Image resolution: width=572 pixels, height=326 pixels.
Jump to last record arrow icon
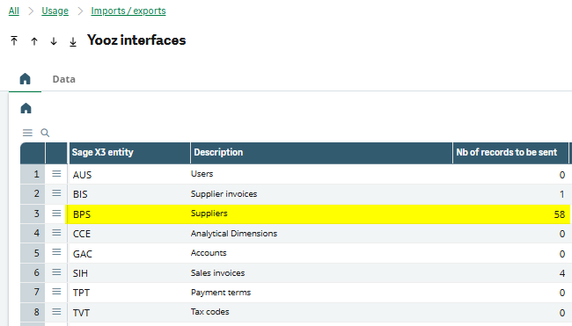(x=73, y=41)
